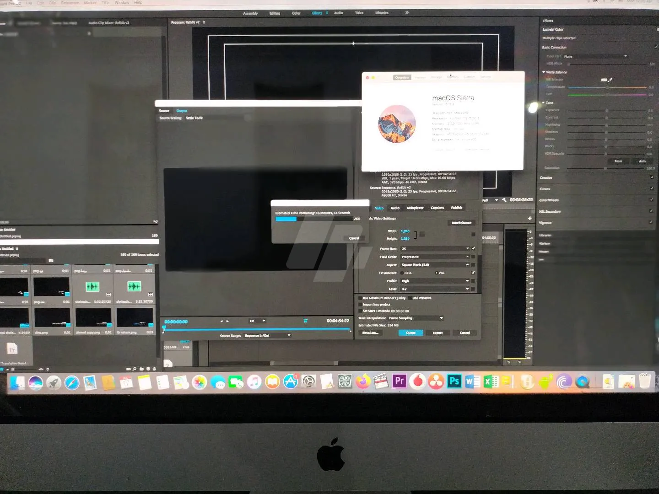Open System Preferences gear in Dock
The height and width of the screenshot is (494, 659).
tap(309, 382)
